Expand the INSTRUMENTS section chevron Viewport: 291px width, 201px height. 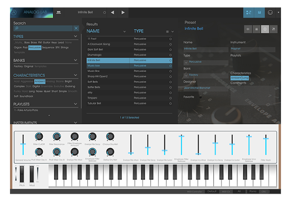click(75, 122)
